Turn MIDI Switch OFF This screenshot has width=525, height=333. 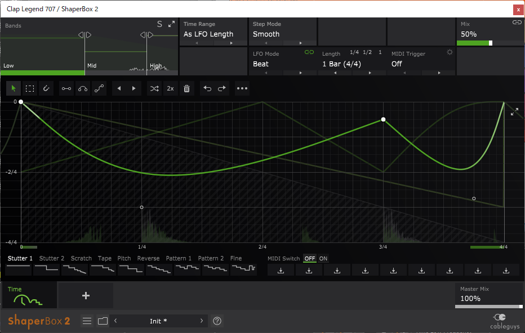pos(310,258)
